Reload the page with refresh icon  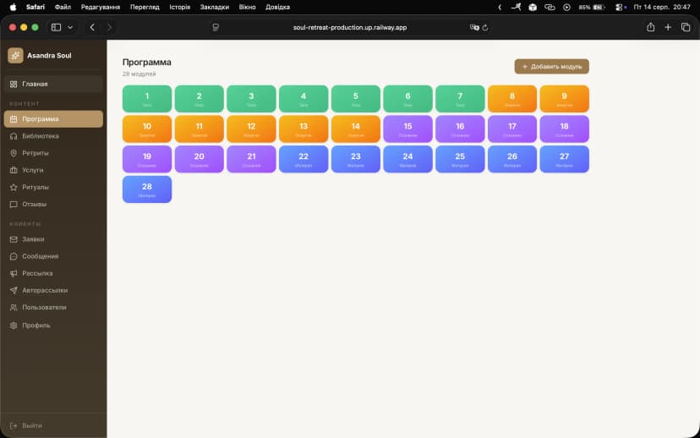pyautogui.click(x=485, y=28)
